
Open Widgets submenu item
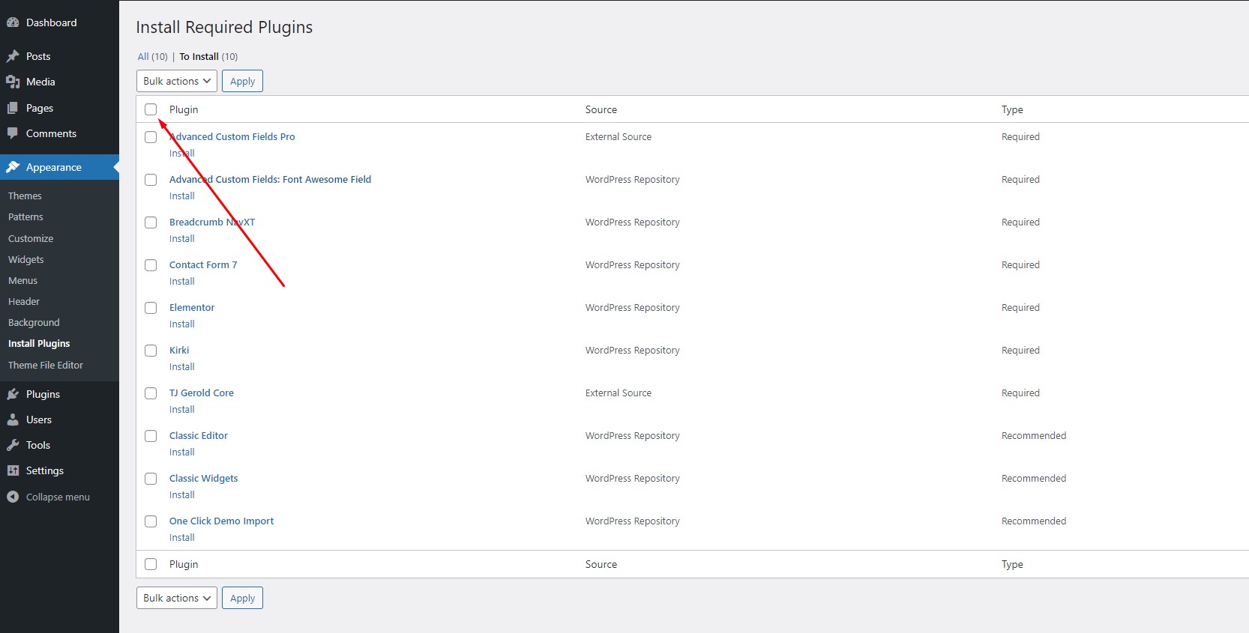[26, 259]
